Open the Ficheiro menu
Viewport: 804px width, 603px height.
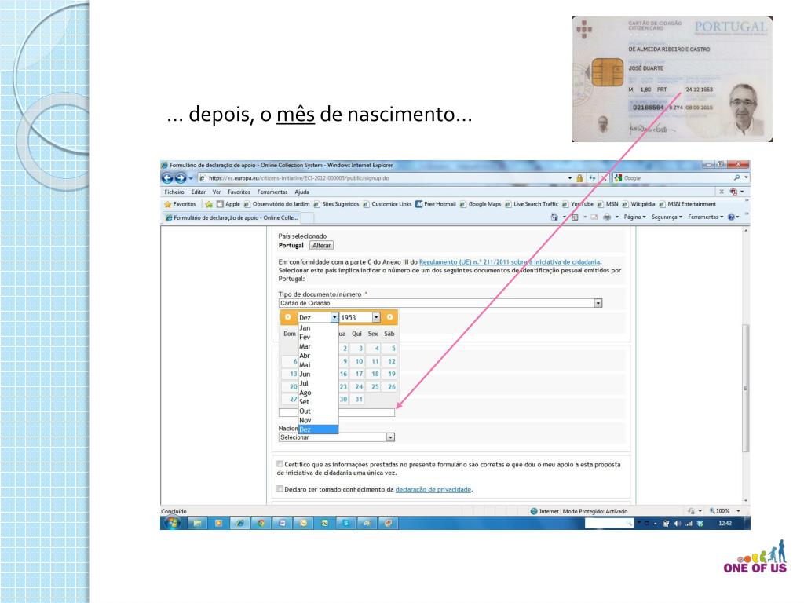click(x=174, y=192)
